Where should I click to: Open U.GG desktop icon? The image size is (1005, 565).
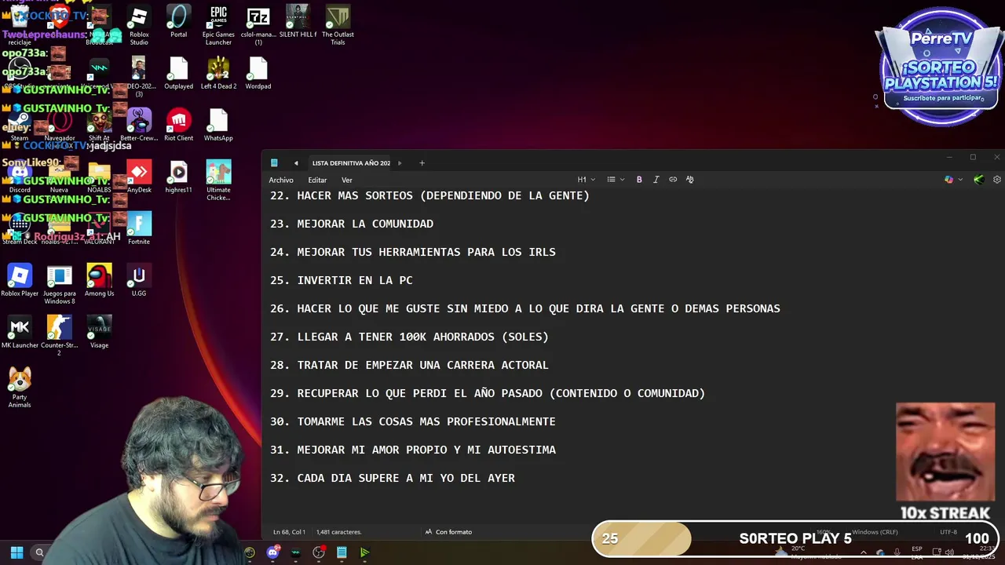(x=139, y=281)
